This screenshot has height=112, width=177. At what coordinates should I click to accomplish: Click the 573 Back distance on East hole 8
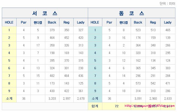tap(138, 83)
